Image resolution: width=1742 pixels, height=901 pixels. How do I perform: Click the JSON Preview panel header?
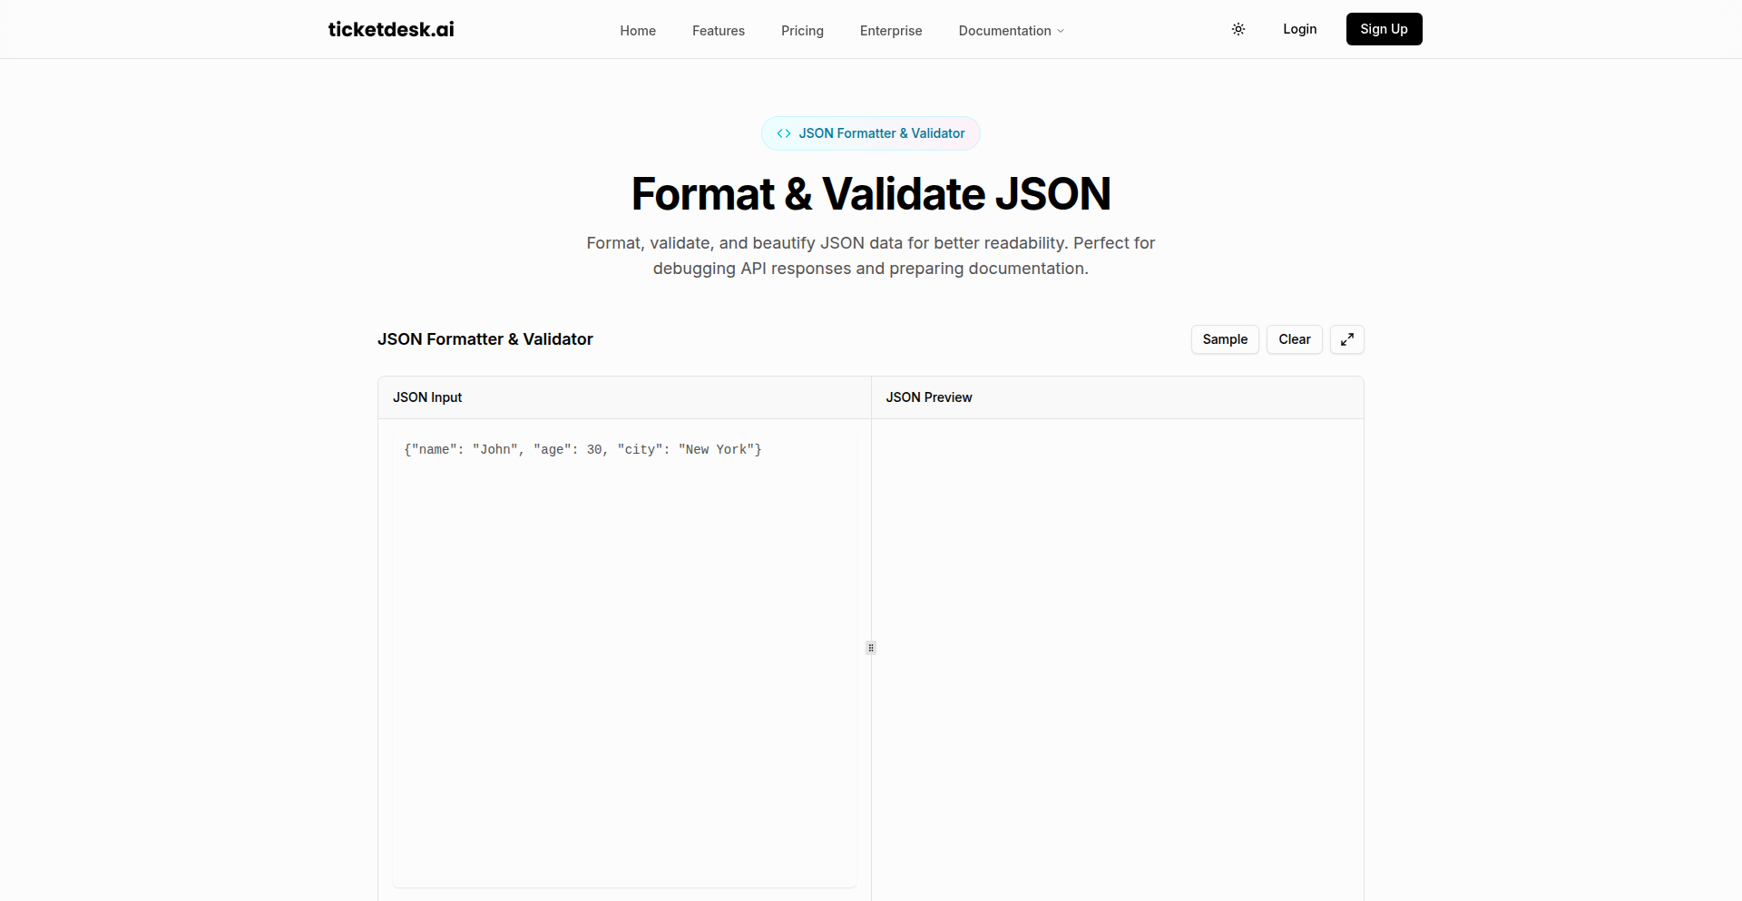[929, 397]
